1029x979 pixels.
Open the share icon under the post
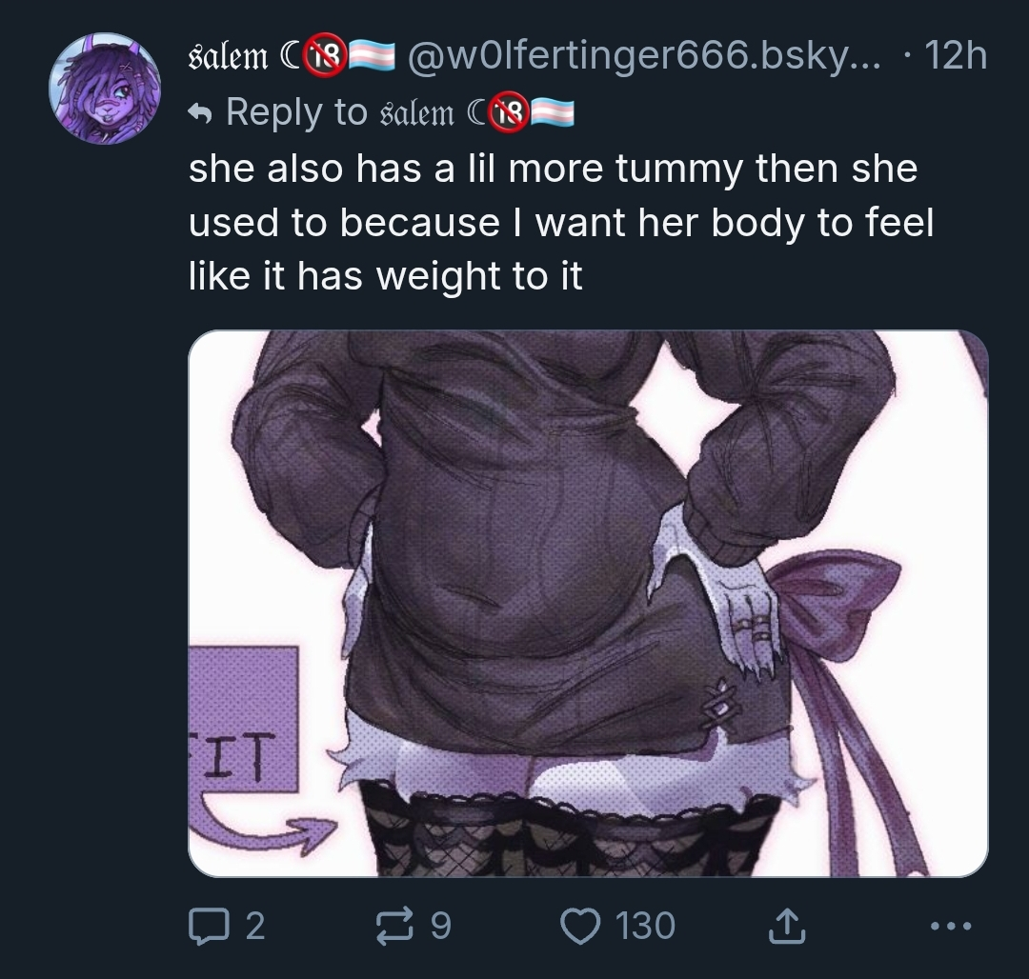786,926
